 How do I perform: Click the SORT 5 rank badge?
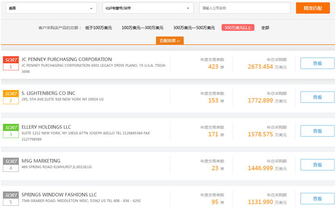point(11,198)
